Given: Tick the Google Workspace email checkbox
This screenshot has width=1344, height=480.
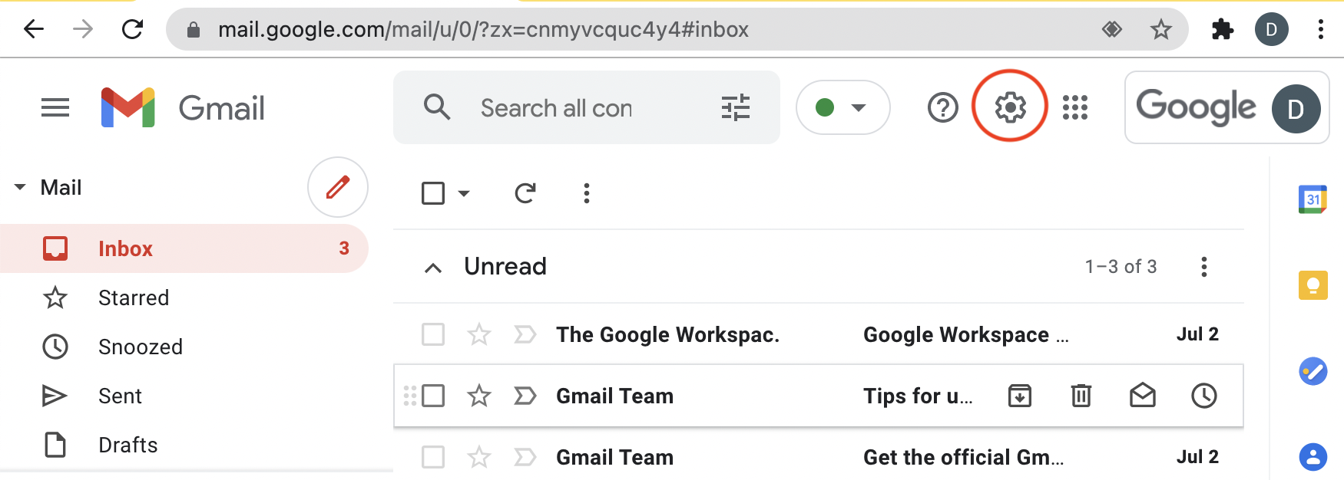Looking at the screenshot, I should [x=433, y=334].
